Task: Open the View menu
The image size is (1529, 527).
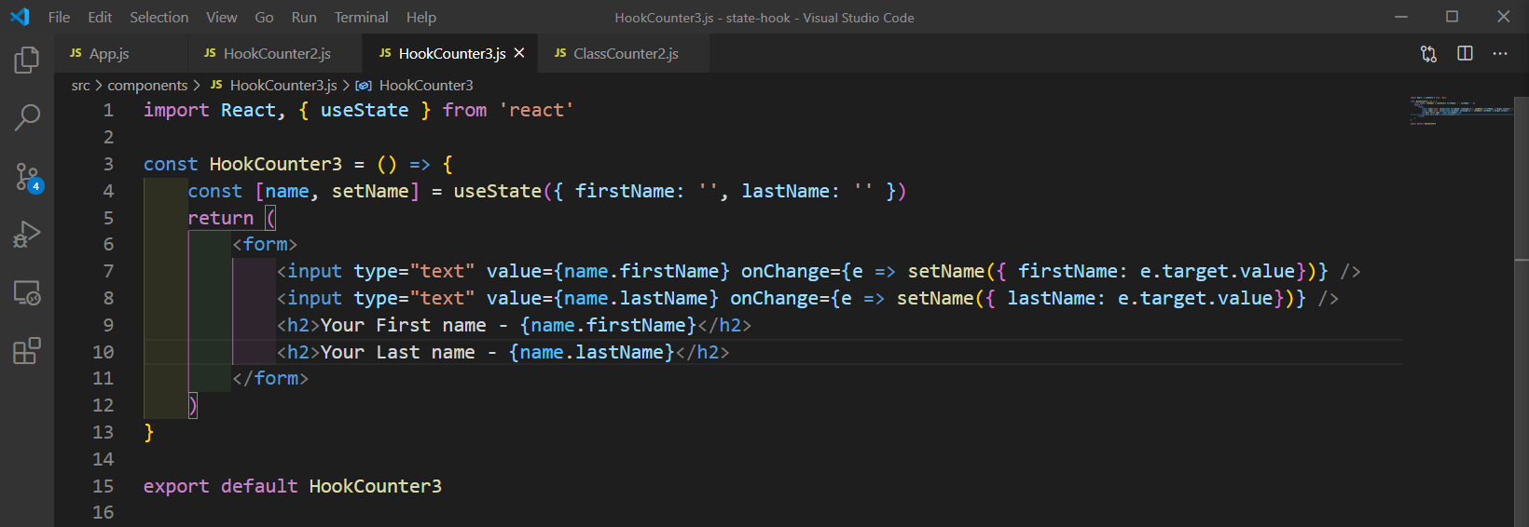Action: (221, 17)
